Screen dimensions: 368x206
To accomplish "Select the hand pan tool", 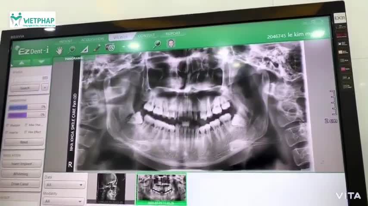I will [x=59, y=50].
